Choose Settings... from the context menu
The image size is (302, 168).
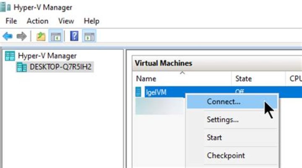coord(232,120)
